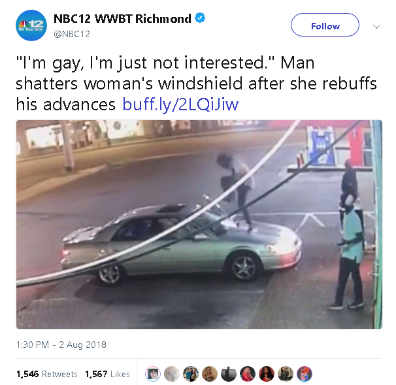Click the NBC12 WWBT Richmond display name

coord(122,19)
